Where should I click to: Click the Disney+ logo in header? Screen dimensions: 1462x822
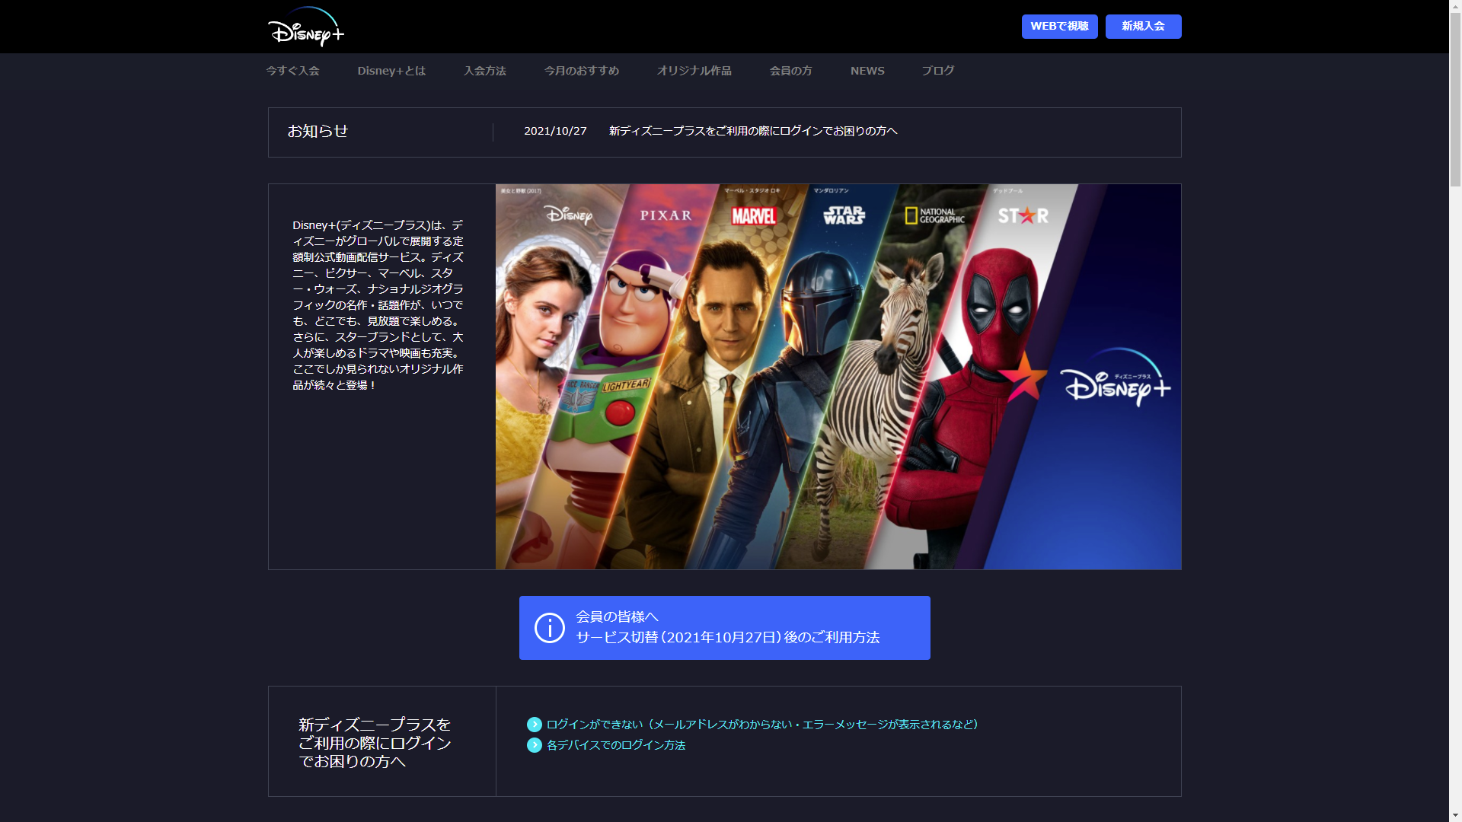(306, 27)
